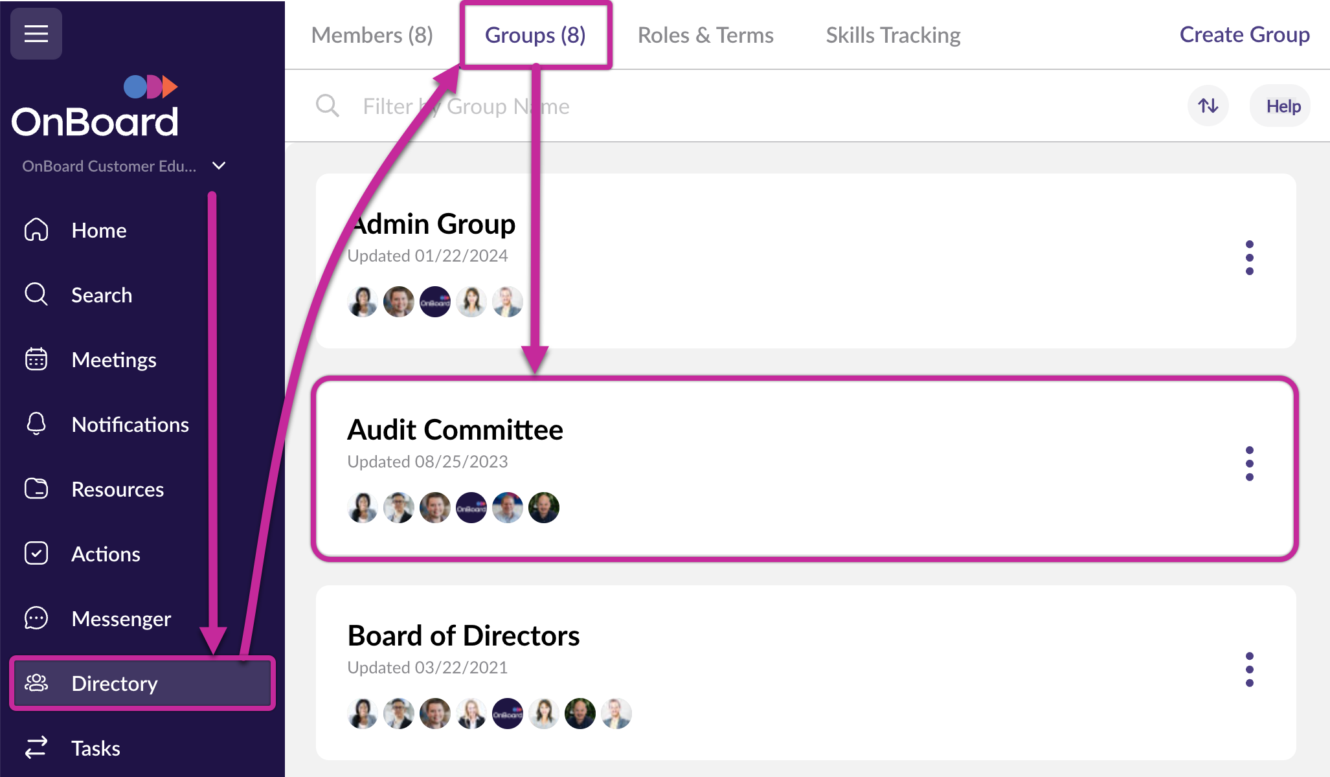Expand the OnBoard Customer Edu organization dropdown
This screenshot has height=777, width=1330.
point(219,166)
